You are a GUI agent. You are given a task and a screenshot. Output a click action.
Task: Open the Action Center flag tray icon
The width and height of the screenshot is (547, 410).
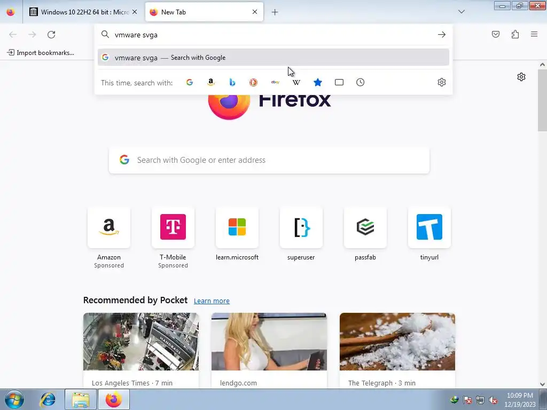[x=467, y=400]
